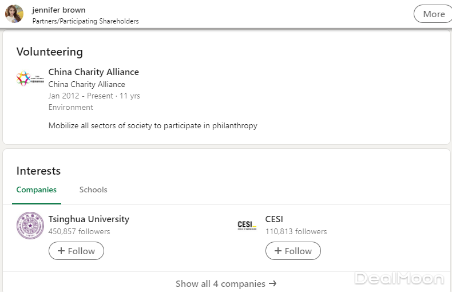
Task: Click the Volunteering section heading
Action: [x=50, y=52]
